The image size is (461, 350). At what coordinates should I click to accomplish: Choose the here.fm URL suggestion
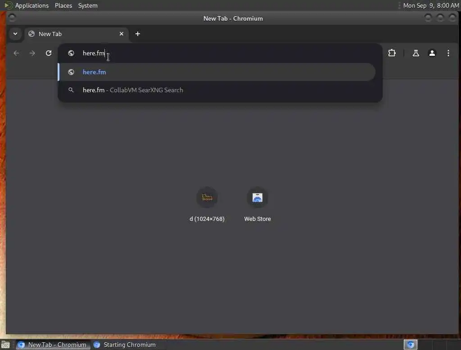tap(217, 72)
